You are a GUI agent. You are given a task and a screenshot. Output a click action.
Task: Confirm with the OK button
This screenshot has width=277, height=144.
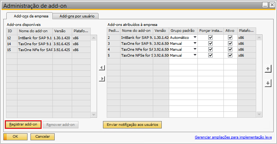(15, 137)
